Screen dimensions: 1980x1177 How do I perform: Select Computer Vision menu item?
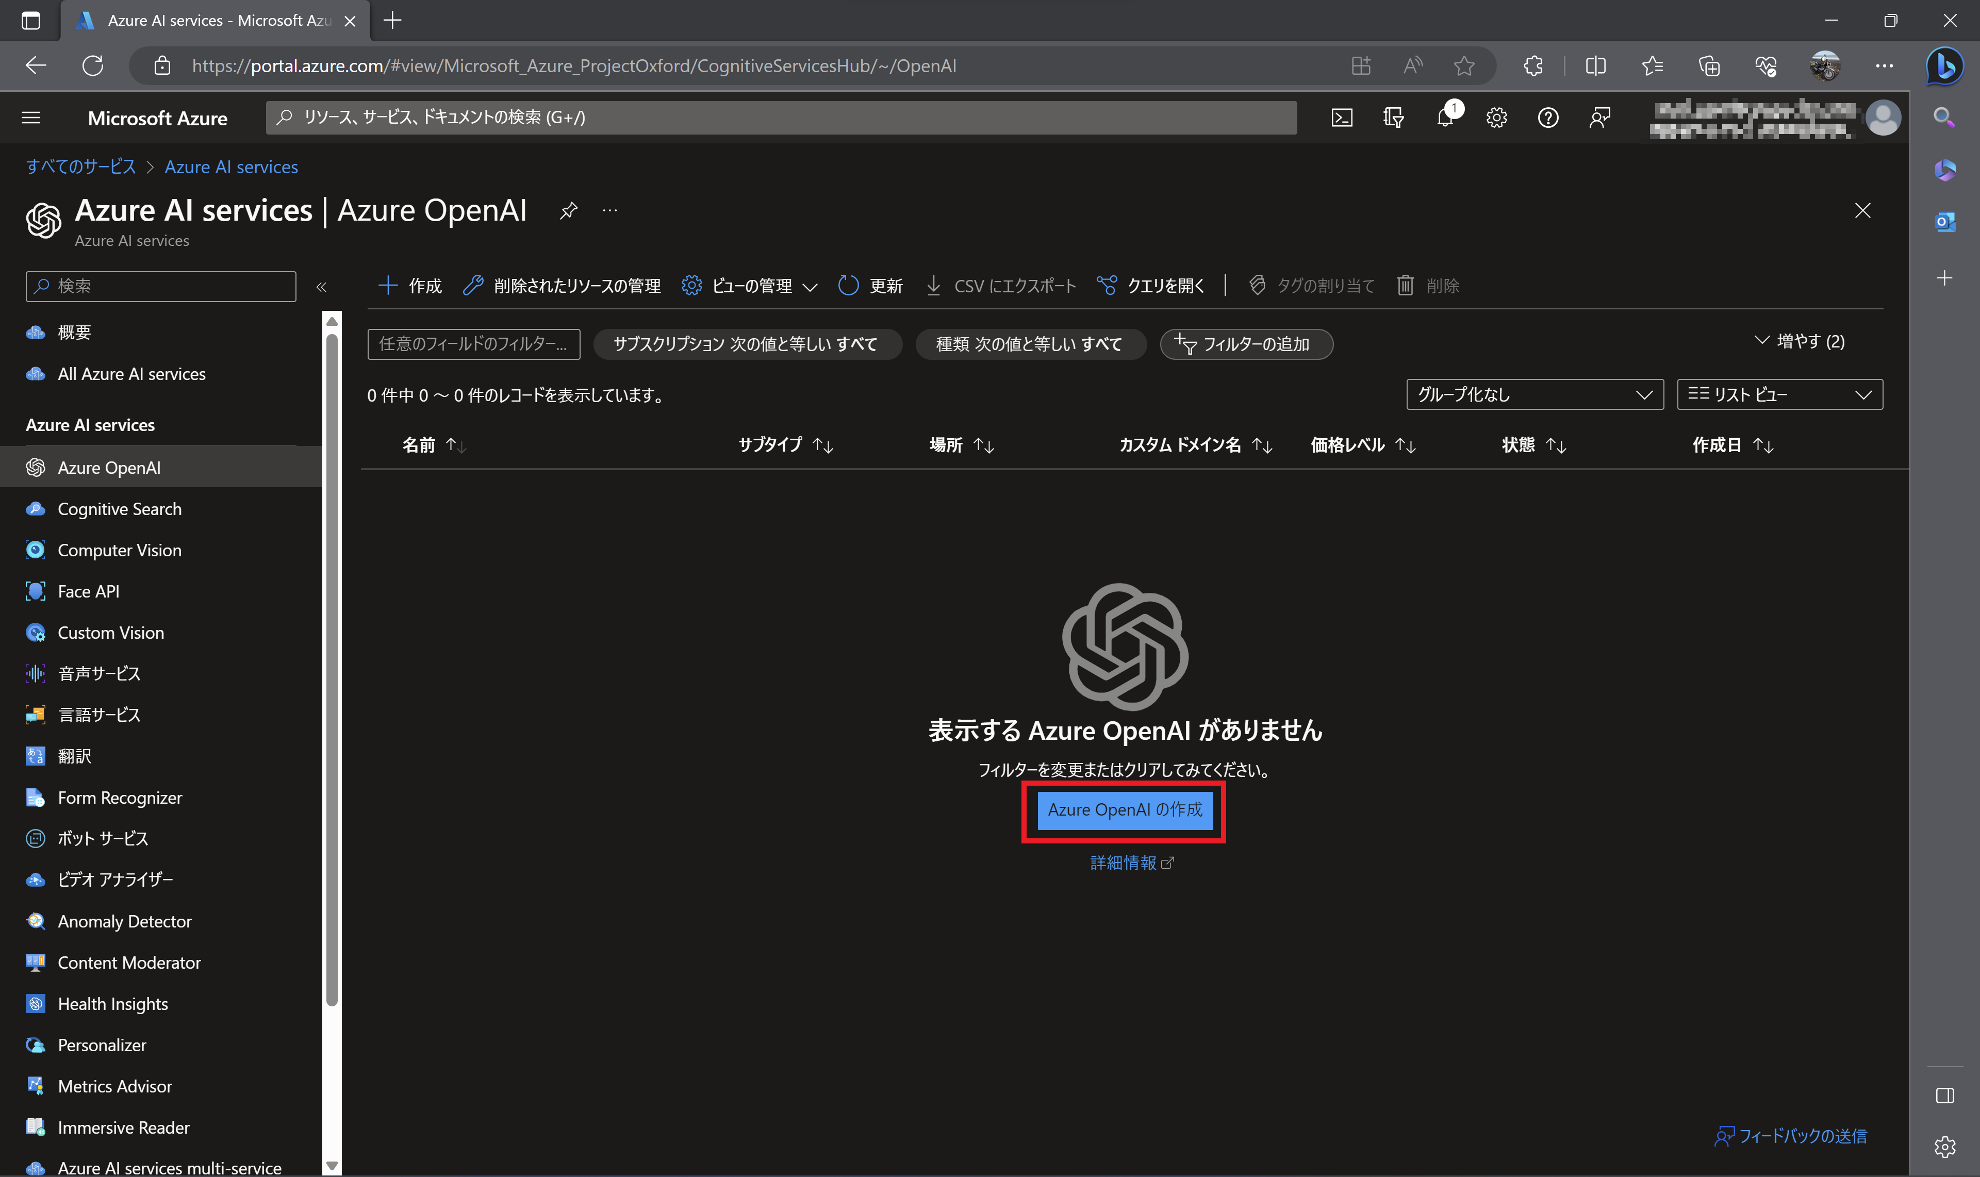[x=161, y=550]
